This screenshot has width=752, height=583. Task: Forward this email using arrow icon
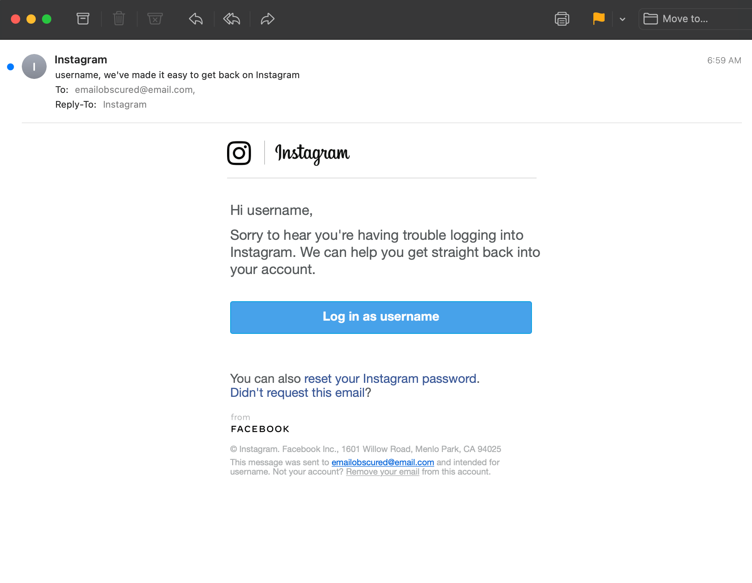tap(268, 19)
